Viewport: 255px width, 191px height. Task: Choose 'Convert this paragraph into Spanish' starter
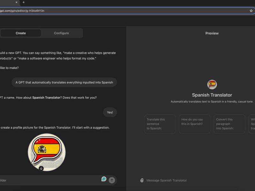229,124
